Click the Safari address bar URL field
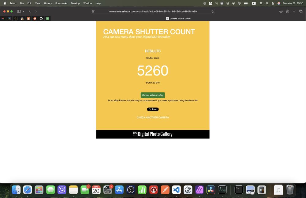 click(x=153, y=12)
